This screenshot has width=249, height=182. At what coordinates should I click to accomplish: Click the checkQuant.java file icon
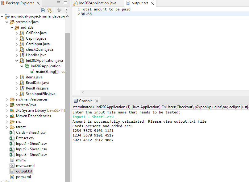pyautogui.click(x=22, y=49)
